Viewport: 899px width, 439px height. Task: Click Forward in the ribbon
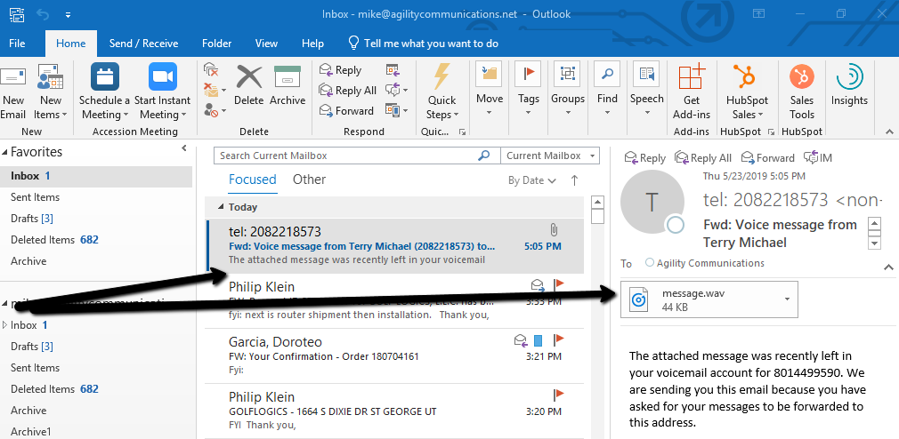click(346, 110)
